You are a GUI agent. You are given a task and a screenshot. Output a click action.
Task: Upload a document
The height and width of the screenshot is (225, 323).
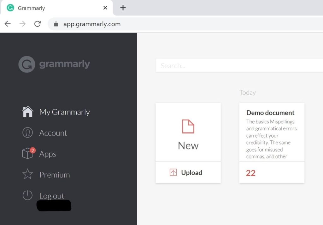[x=188, y=173]
